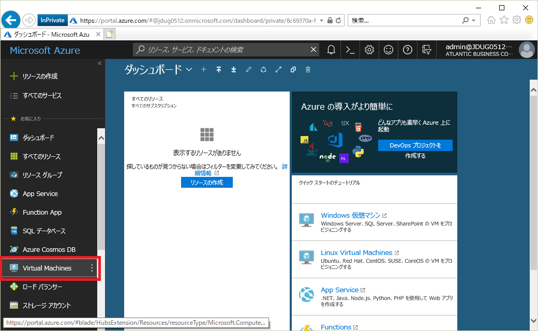
Task: Open browser favorites star
Action: tap(504, 20)
